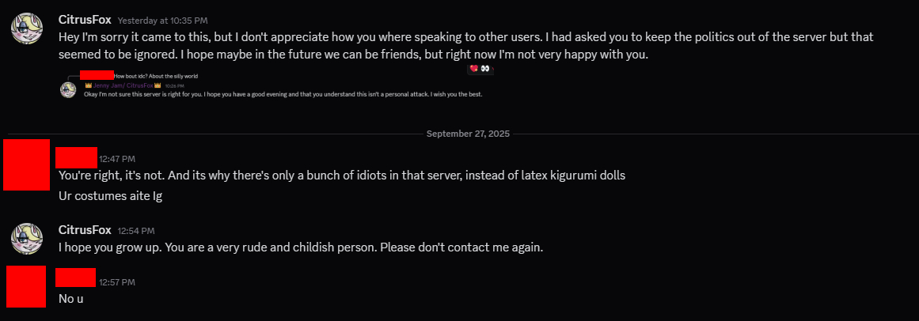Click the eyes reaction emoji

pyautogui.click(x=485, y=69)
